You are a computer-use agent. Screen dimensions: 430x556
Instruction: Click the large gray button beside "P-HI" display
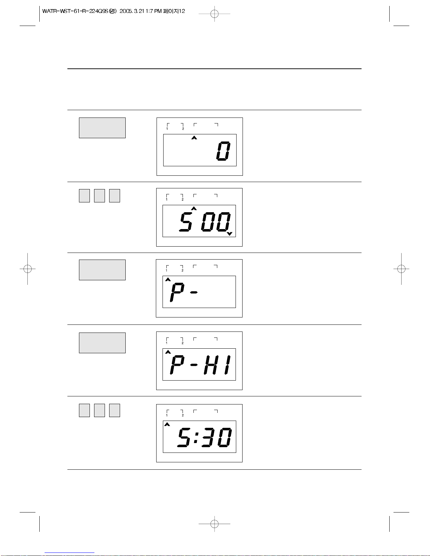pyautogui.click(x=102, y=343)
